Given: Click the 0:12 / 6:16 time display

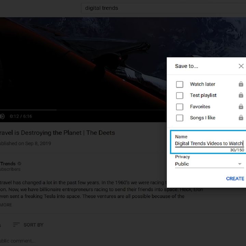Looking at the screenshot, I should 21,116.
